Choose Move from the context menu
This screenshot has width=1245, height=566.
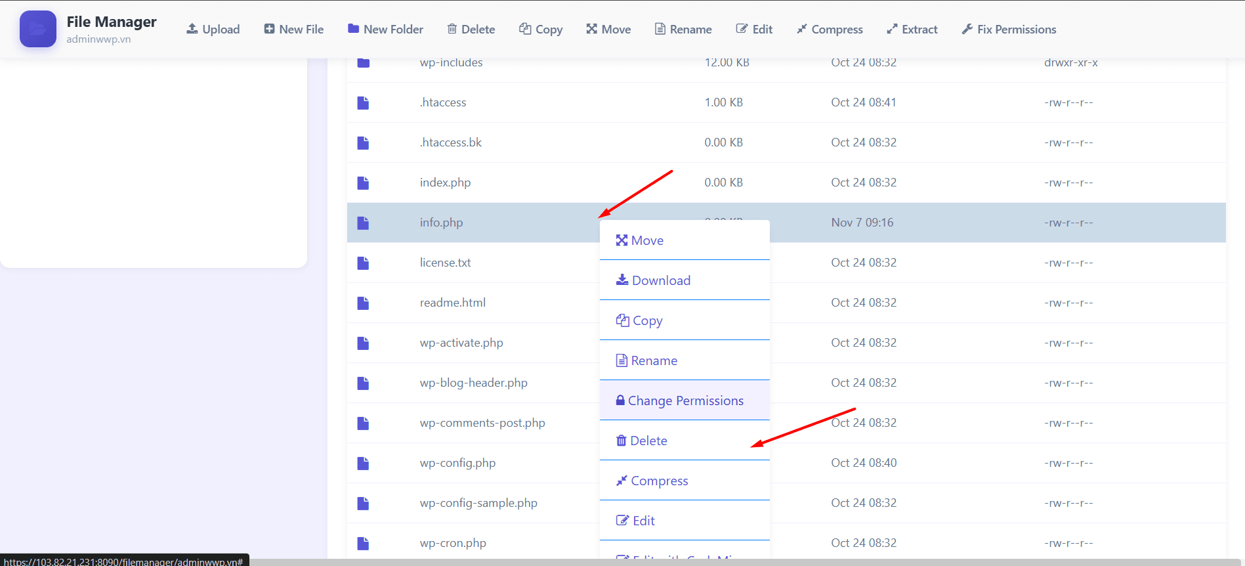(x=640, y=240)
